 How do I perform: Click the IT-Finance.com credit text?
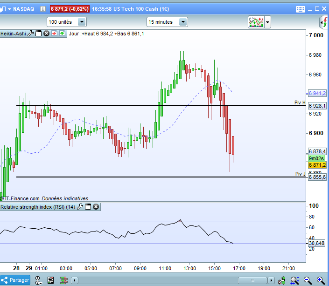(20, 198)
